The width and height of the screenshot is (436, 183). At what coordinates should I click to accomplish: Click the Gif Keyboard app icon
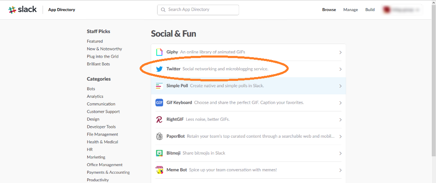click(159, 103)
